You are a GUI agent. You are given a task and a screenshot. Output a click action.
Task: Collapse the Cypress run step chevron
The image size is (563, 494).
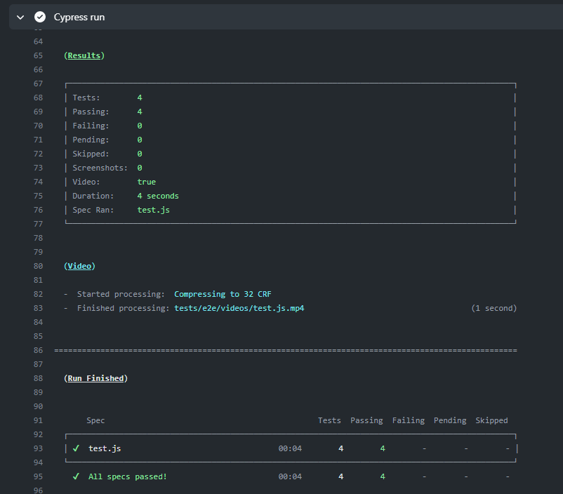point(20,18)
